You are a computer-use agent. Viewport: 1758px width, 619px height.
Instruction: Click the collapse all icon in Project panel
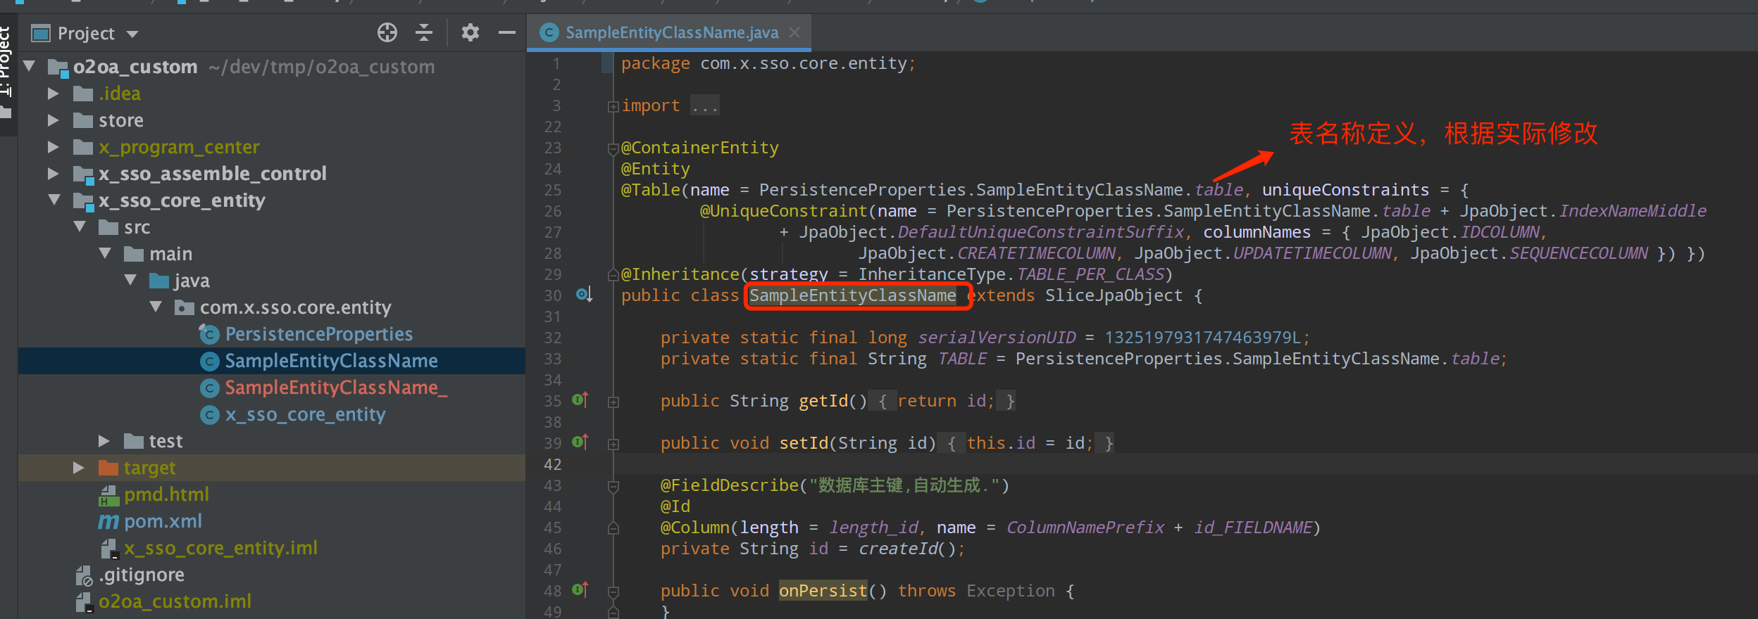click(x=424, y=32)
